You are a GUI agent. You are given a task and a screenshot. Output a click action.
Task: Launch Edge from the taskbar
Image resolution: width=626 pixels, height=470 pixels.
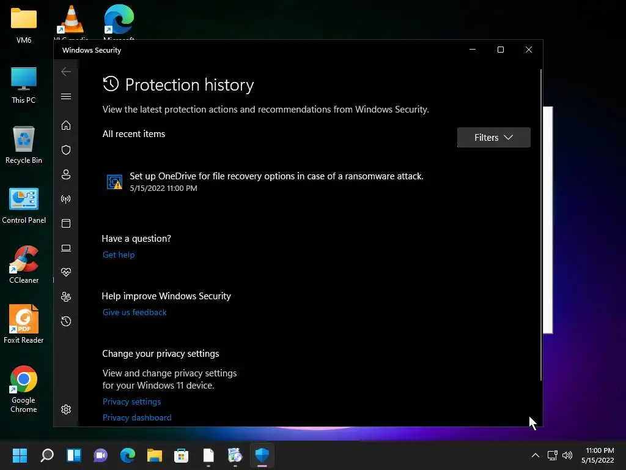click(128, 455)
